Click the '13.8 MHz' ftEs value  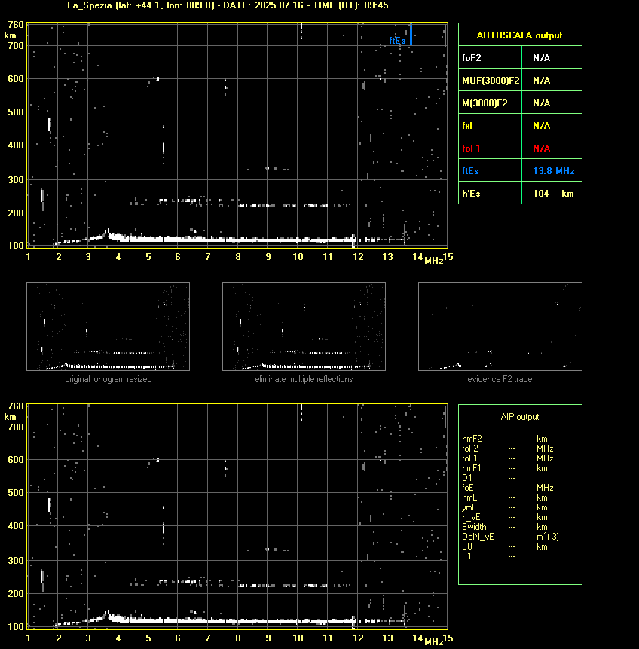(x=553, y=171)
